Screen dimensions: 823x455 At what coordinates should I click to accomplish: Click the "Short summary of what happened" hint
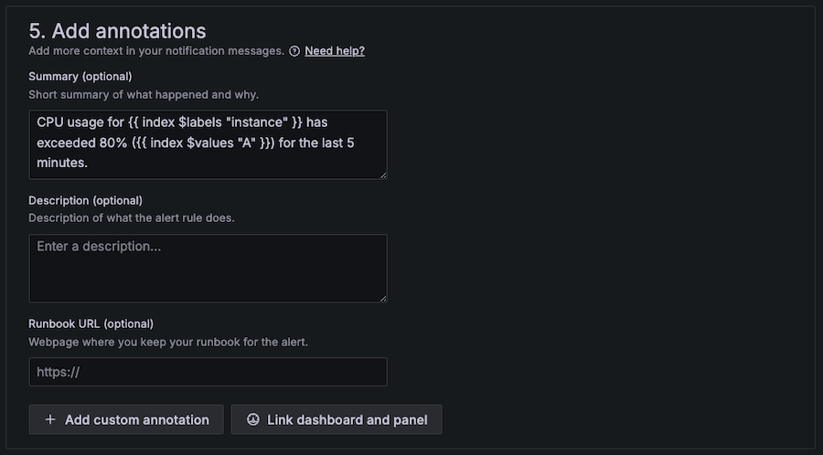[144, 94]
